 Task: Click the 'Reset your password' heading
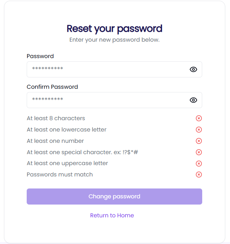pyautogui.click(x=114, y=29)
